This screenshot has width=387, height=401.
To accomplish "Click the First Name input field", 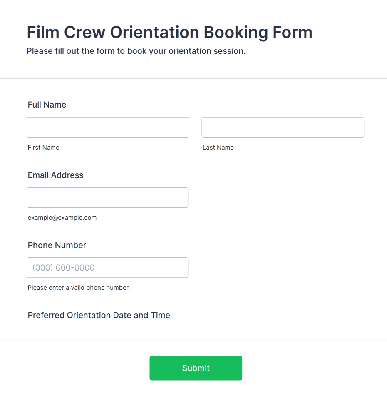I will tap(108, 127).
